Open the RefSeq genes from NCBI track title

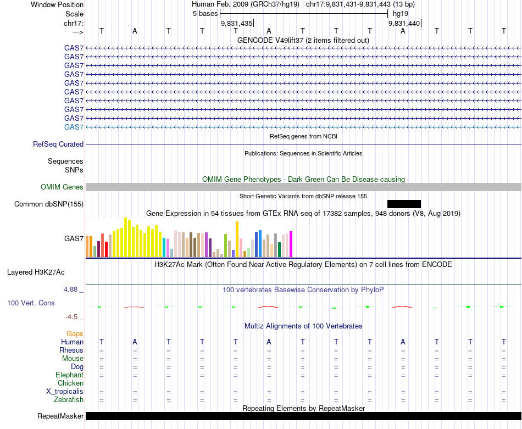tap(303, 136)
